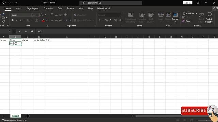The image size is (218, 122).
Task: Click the Top Align icon
Action: (x=52, y=15)
